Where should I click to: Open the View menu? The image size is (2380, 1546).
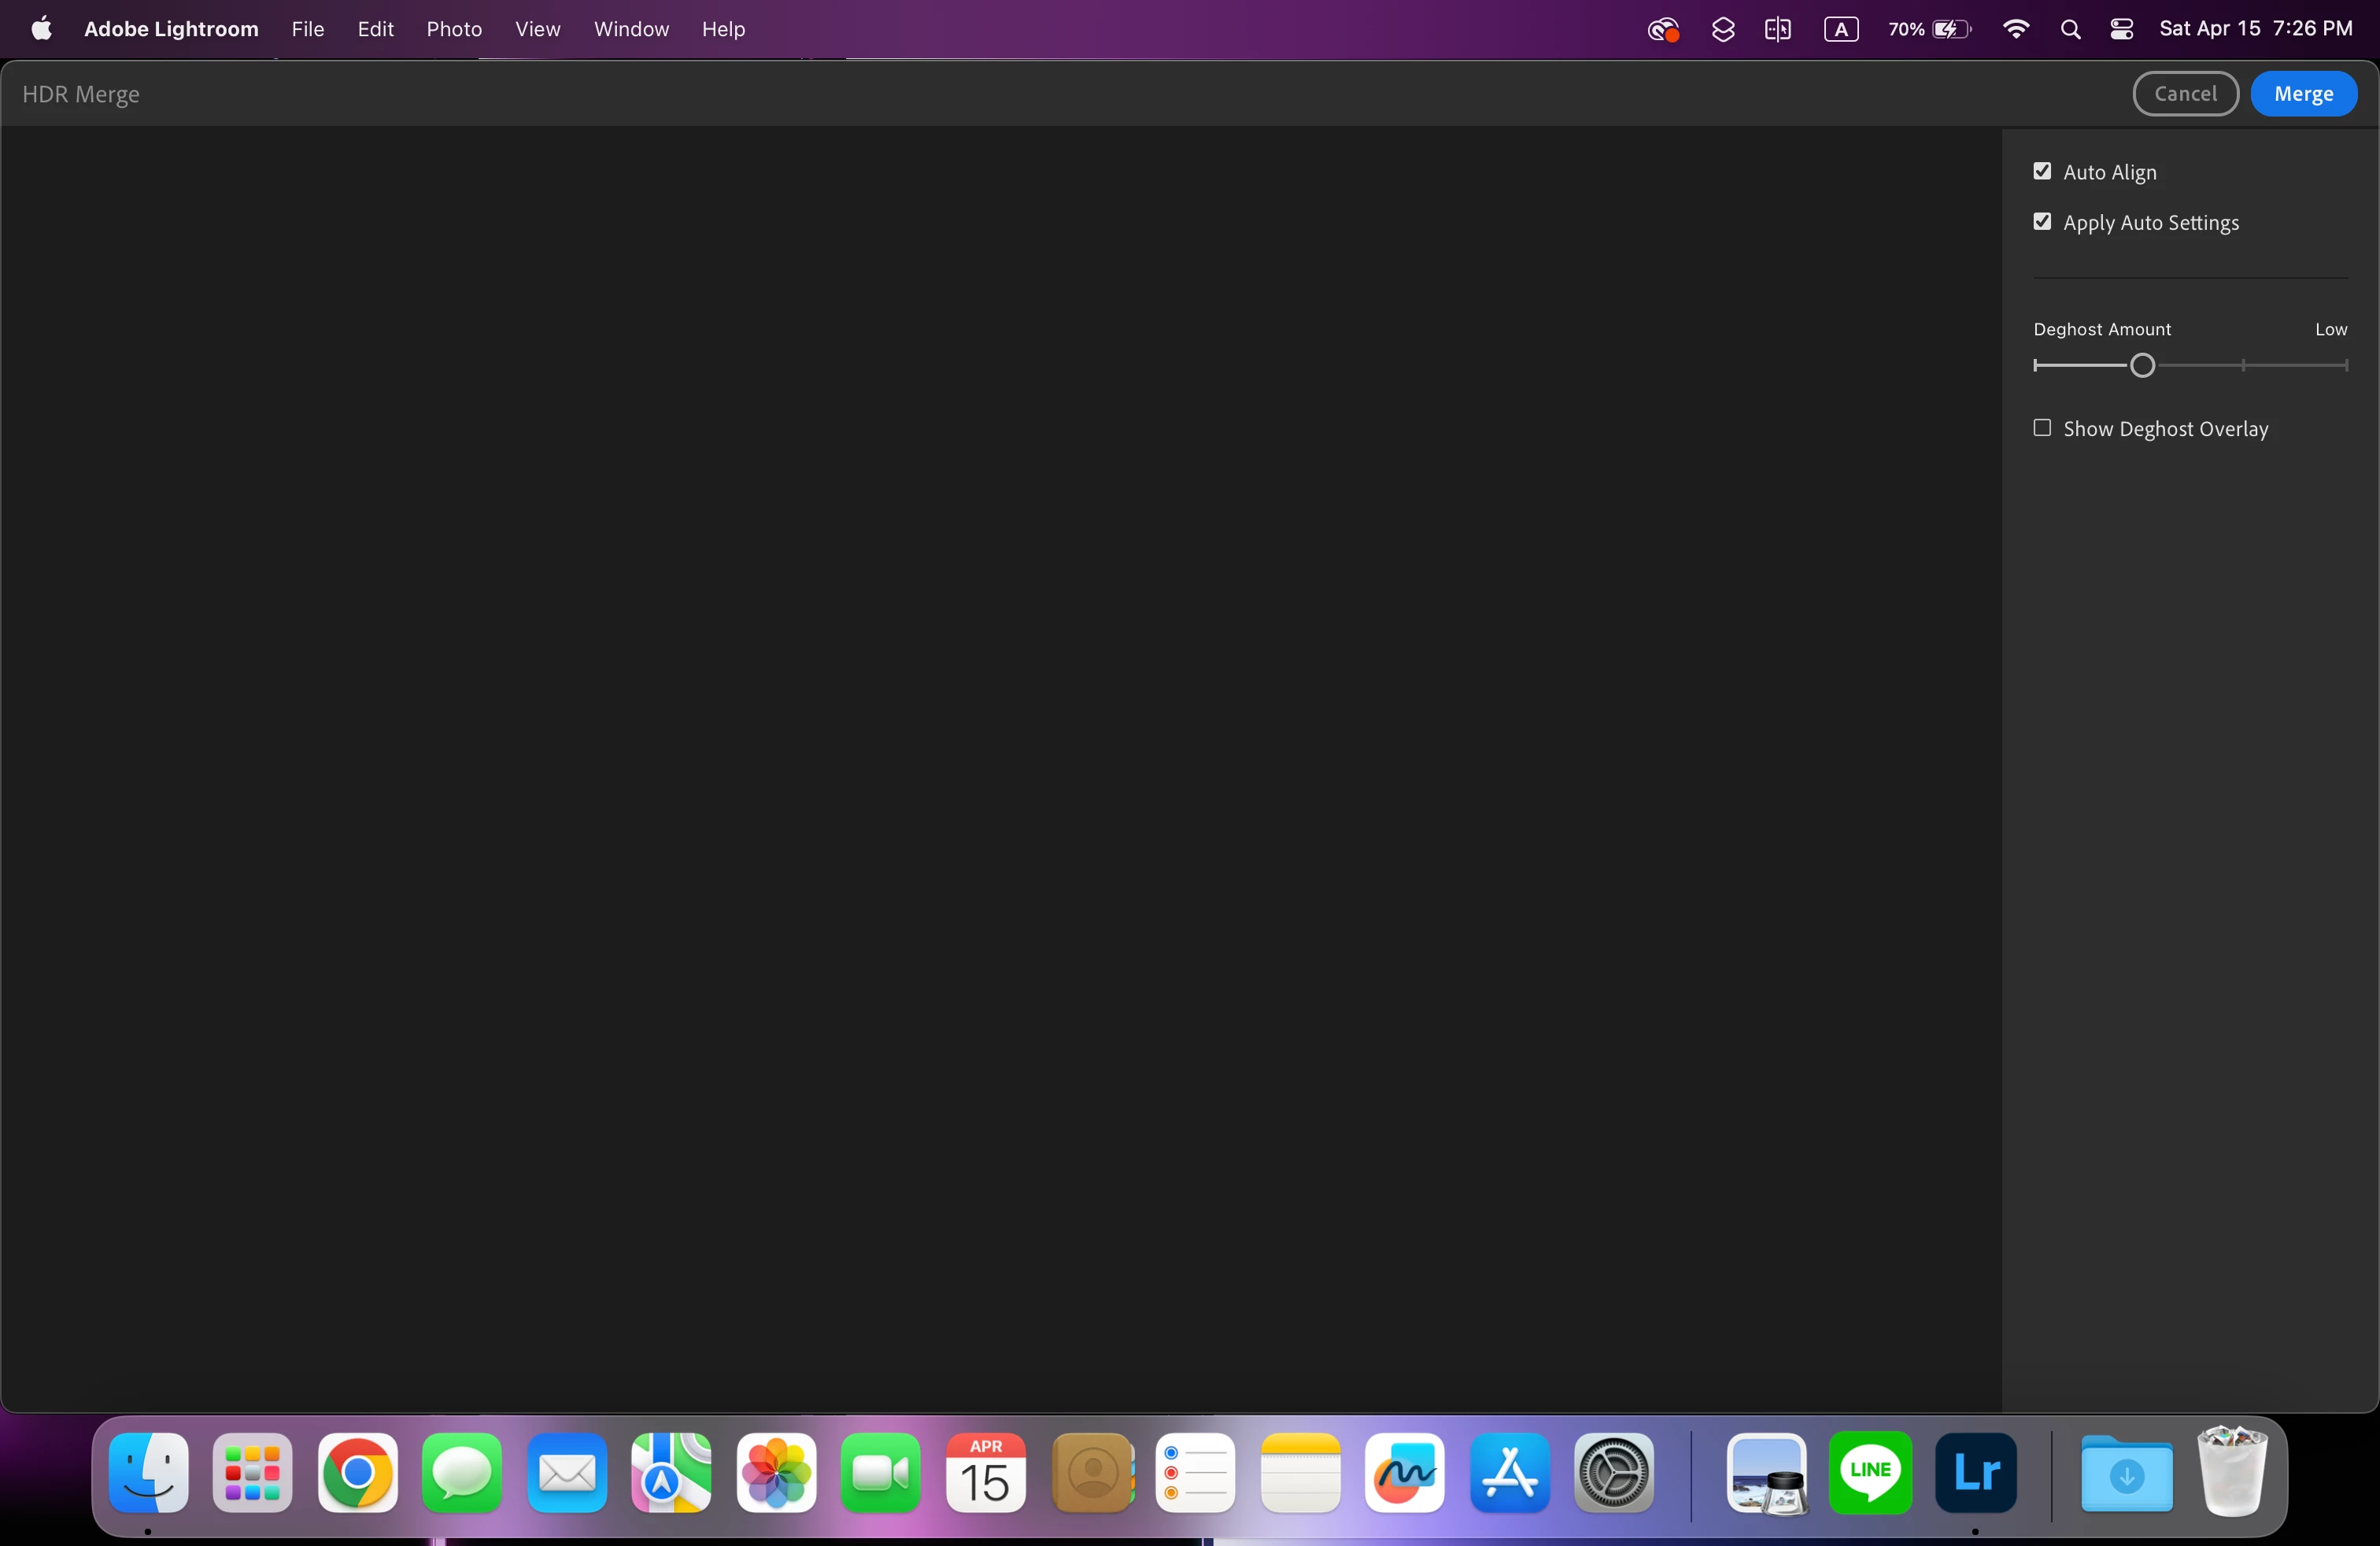pos(537,30)
